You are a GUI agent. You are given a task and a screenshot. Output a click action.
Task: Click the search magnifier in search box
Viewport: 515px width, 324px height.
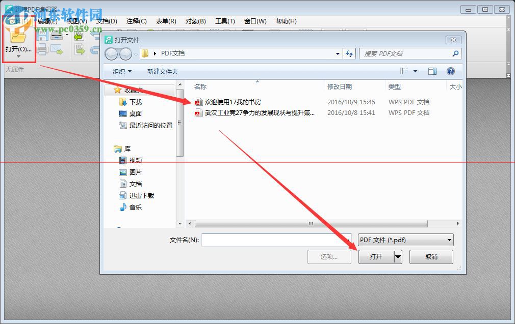click(455, 53)
